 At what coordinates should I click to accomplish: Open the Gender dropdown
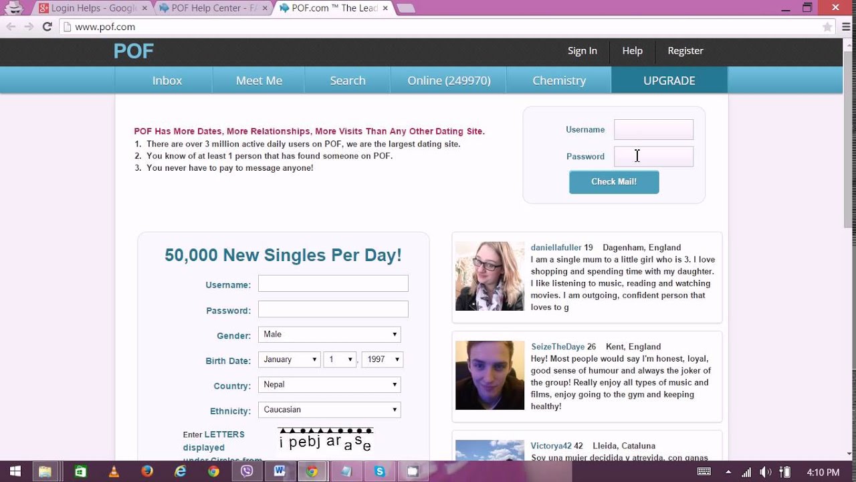coord(330,334)
